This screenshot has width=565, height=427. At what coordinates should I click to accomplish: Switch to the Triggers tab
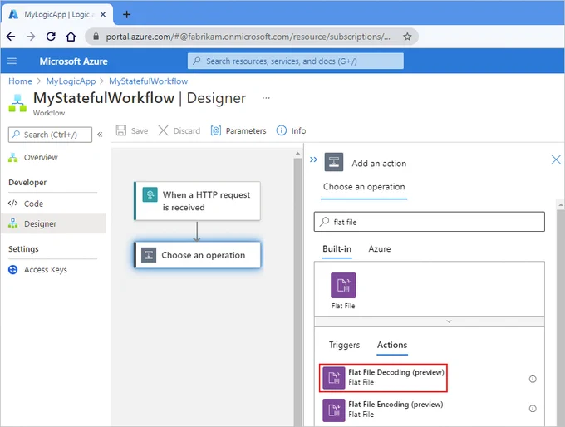click(x=344, y=345)
